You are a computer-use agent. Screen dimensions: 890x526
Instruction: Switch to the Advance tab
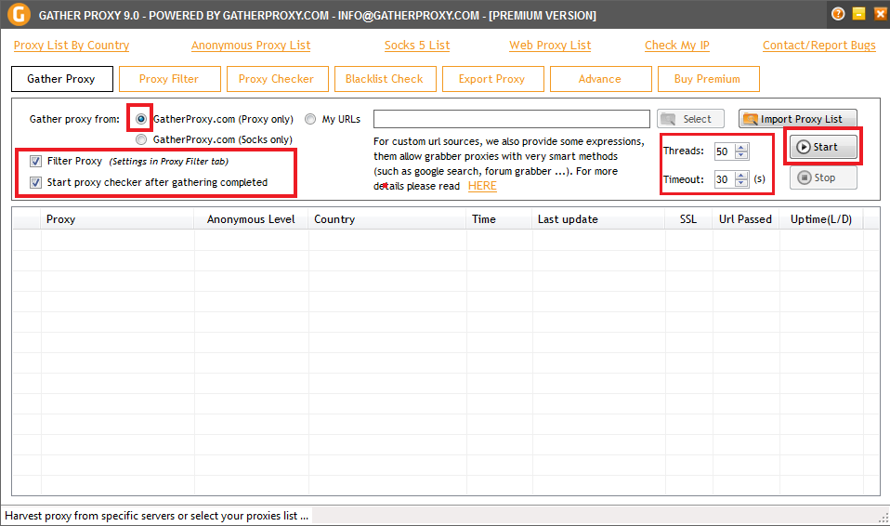pyautogui.click(x=600, y=79)
